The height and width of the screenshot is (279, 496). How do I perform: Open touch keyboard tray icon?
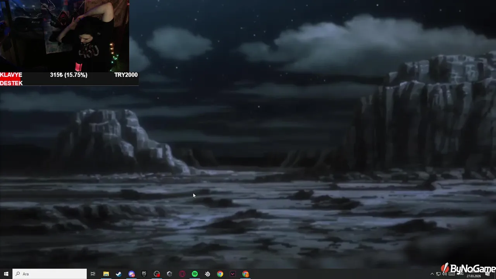[x=451, y=274]
